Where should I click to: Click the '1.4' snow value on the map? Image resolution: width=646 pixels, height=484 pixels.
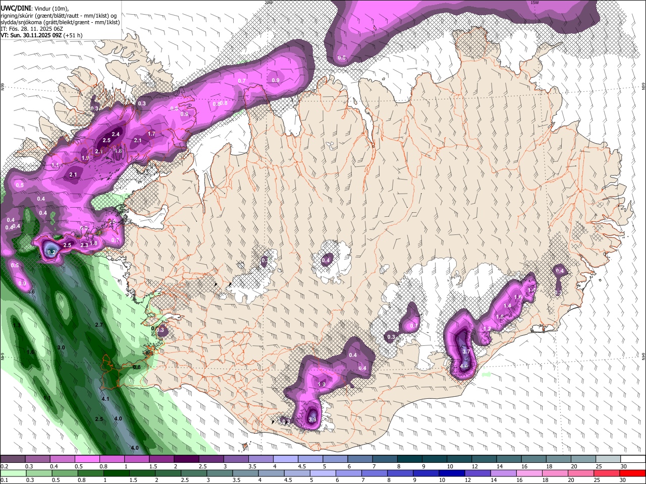coord(507,306)
